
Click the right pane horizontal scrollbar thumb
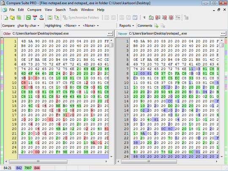tap(149, 161)
